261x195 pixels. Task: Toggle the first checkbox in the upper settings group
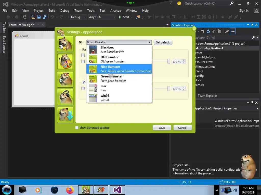coord(83,55)
